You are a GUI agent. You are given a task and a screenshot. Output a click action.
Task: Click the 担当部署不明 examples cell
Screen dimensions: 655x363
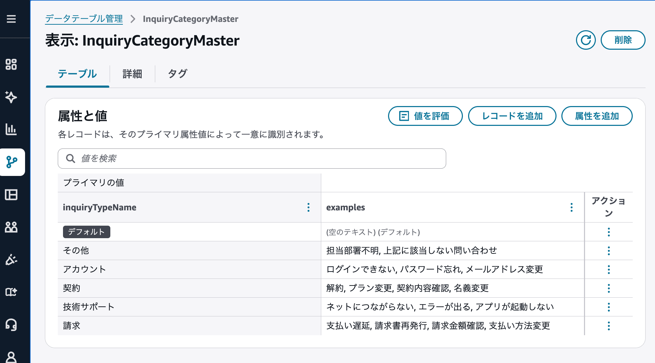click(x=452, y=251)
